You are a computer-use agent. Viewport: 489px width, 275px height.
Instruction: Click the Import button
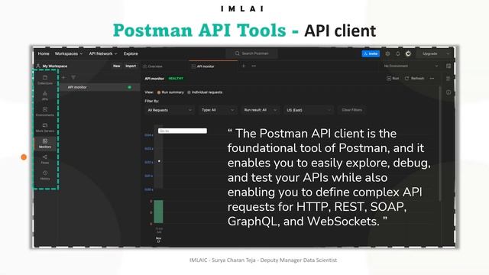point(131,66)
